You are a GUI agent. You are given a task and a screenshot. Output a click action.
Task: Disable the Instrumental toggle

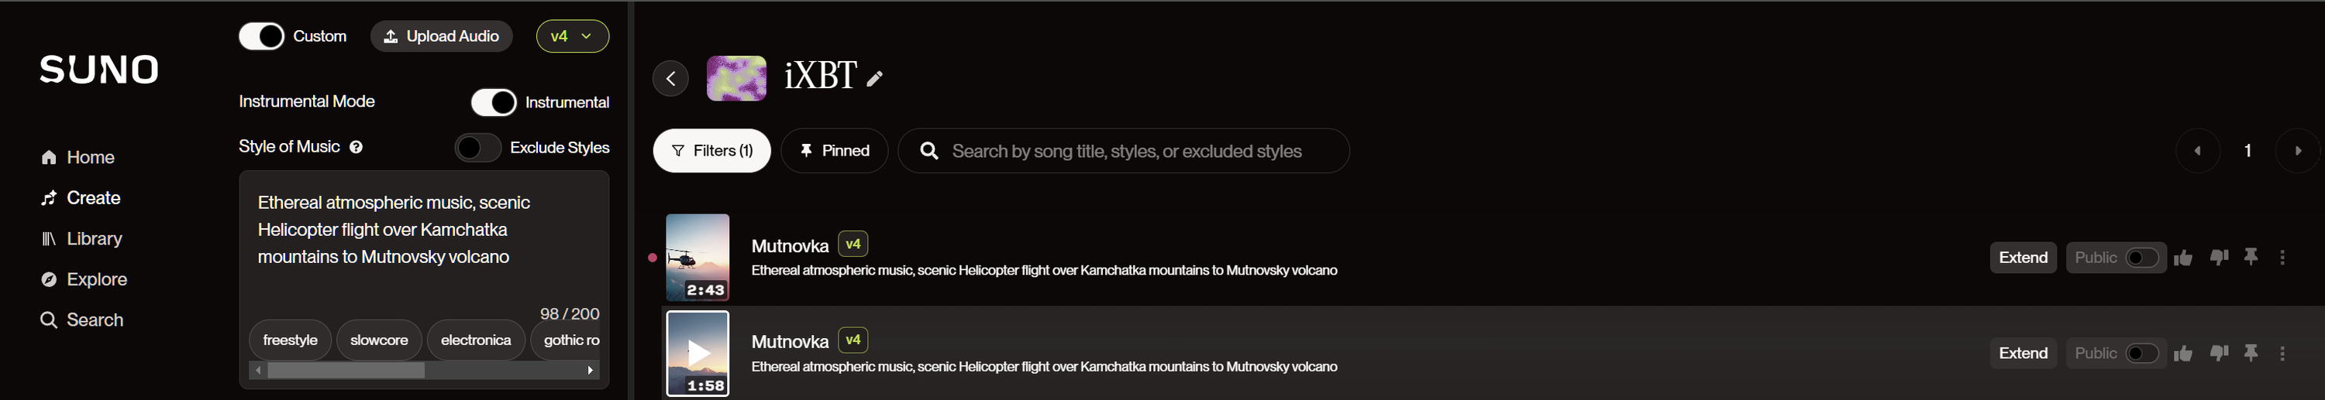pos(494,103)
